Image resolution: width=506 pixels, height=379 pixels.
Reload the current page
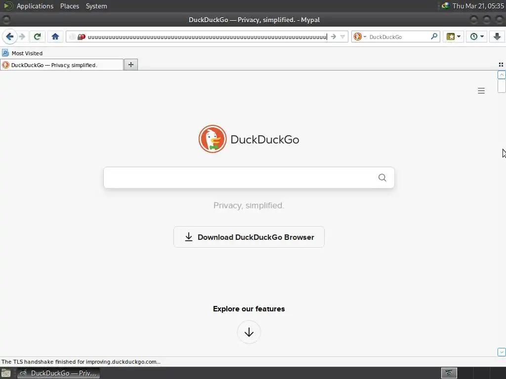coord(38,37)
